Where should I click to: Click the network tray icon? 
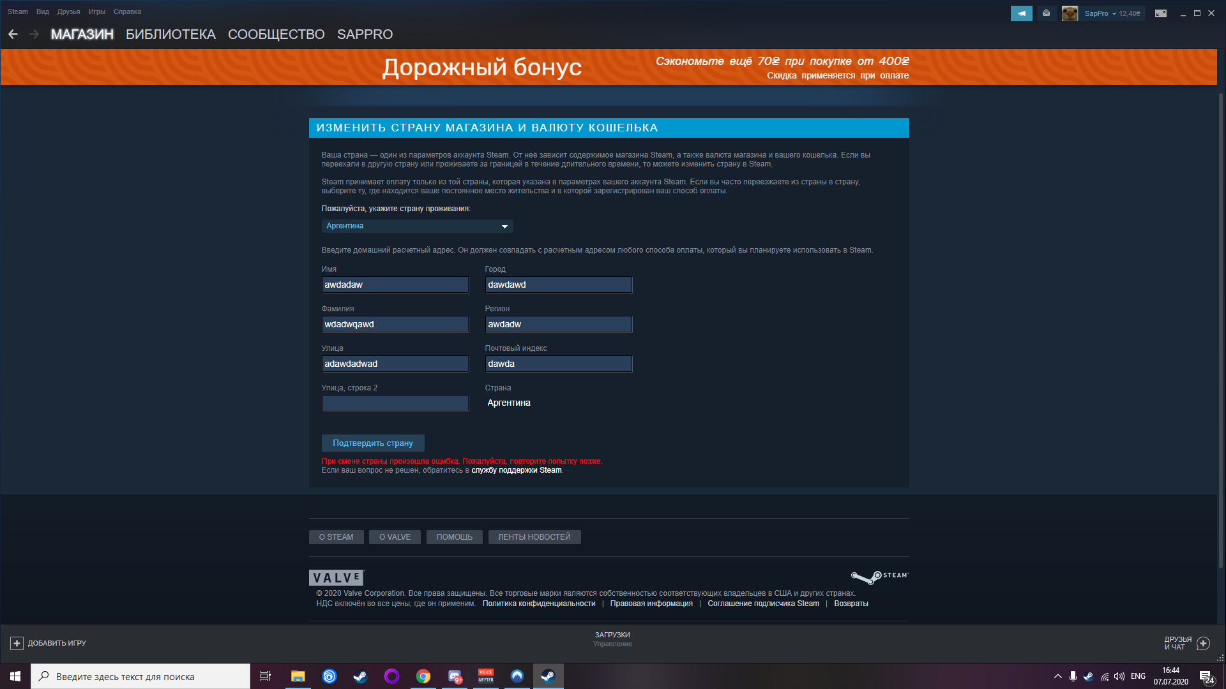point(1105,676)
